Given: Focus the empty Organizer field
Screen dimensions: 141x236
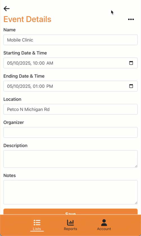Looking at the screenshot, I should [x=70, y=132].
